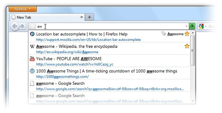Close the New Tab tab

coord(82,17)
